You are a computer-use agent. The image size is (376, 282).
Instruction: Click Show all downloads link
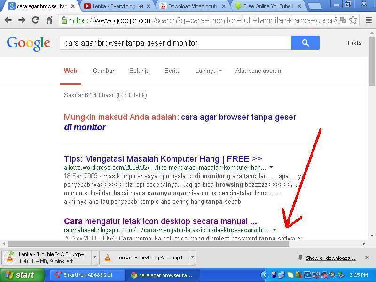pyautogui.click(x=330, y=258)
